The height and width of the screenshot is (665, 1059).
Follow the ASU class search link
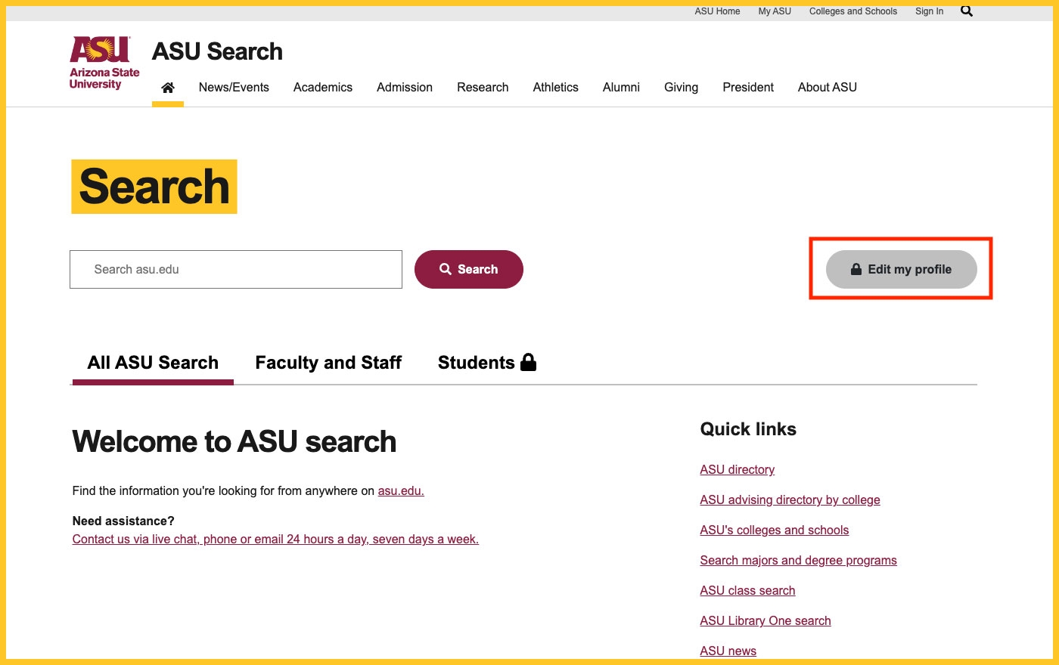coord(747,591)
